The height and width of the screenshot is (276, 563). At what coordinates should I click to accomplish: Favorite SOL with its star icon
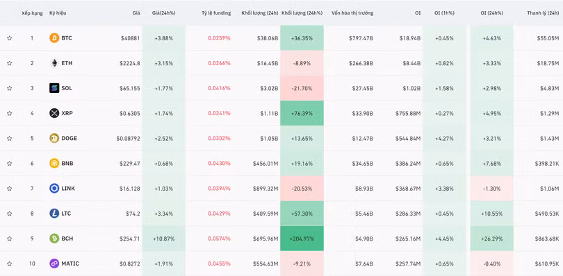point(9,88)
